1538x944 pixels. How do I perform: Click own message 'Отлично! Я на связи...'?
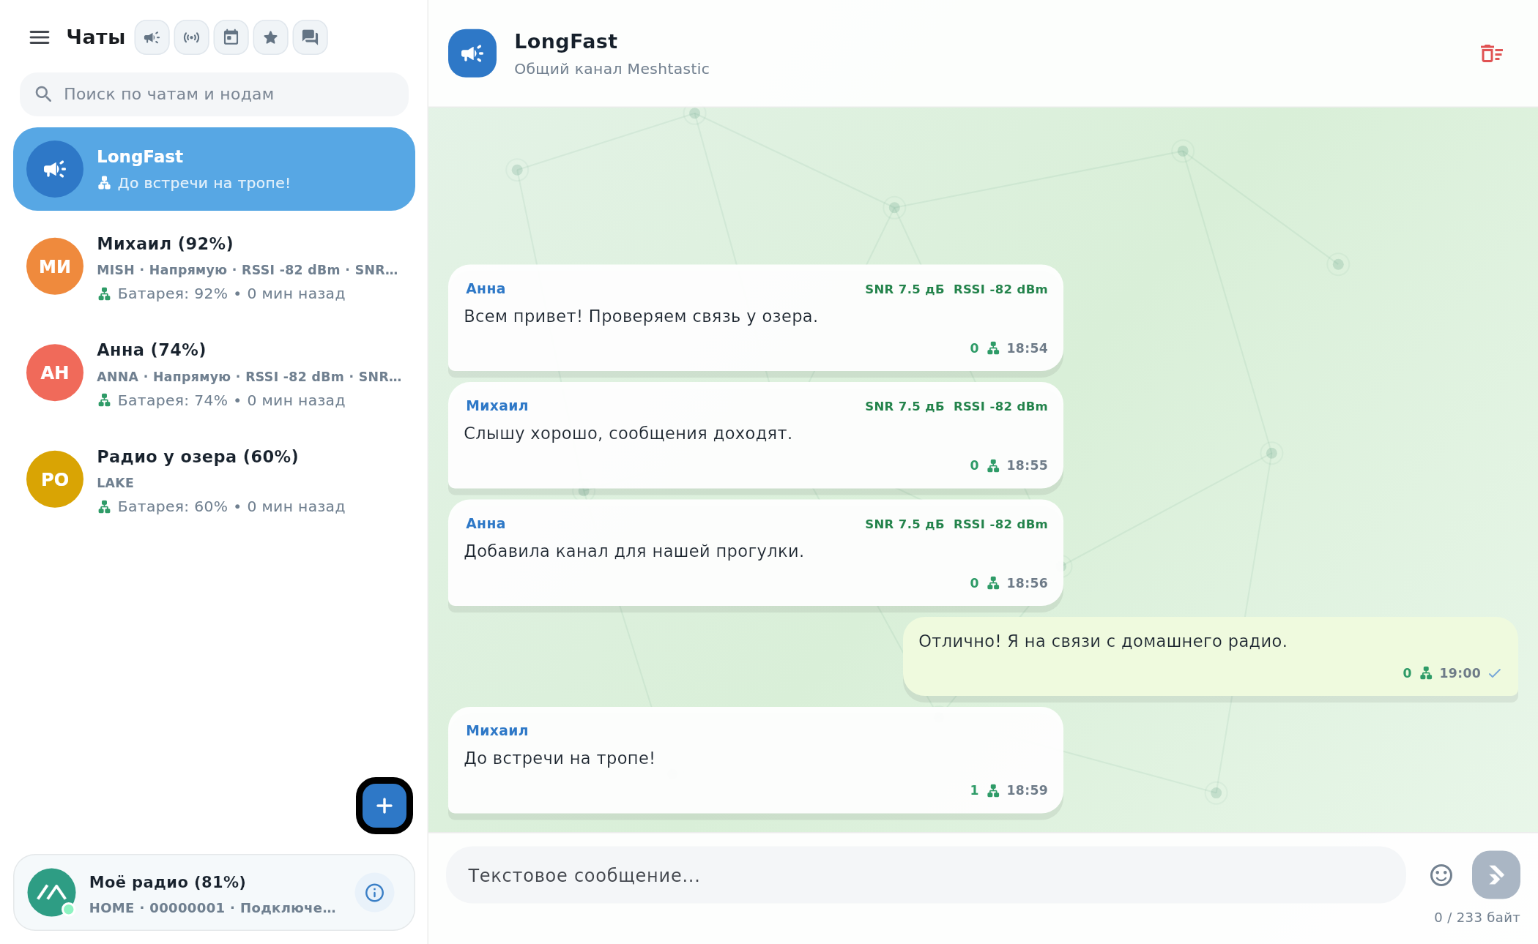(x=1211, y=656)
